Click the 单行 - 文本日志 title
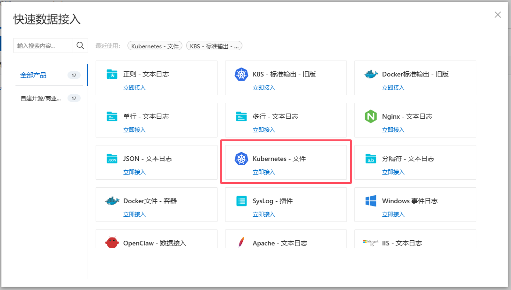The height and width of the screenshot is (290, 511). click(146, 116)
